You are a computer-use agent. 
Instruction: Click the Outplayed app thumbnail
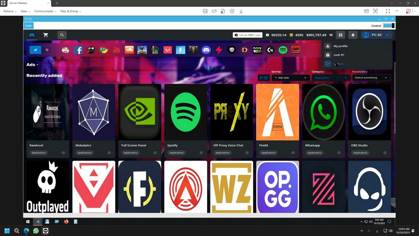point(48,187)
